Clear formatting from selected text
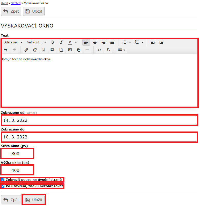Screen dimensions: 200x207 [108, 50]
